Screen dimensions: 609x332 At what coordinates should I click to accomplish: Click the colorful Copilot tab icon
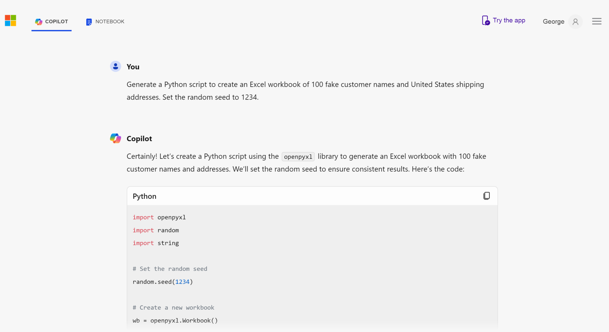pos(39,22)
